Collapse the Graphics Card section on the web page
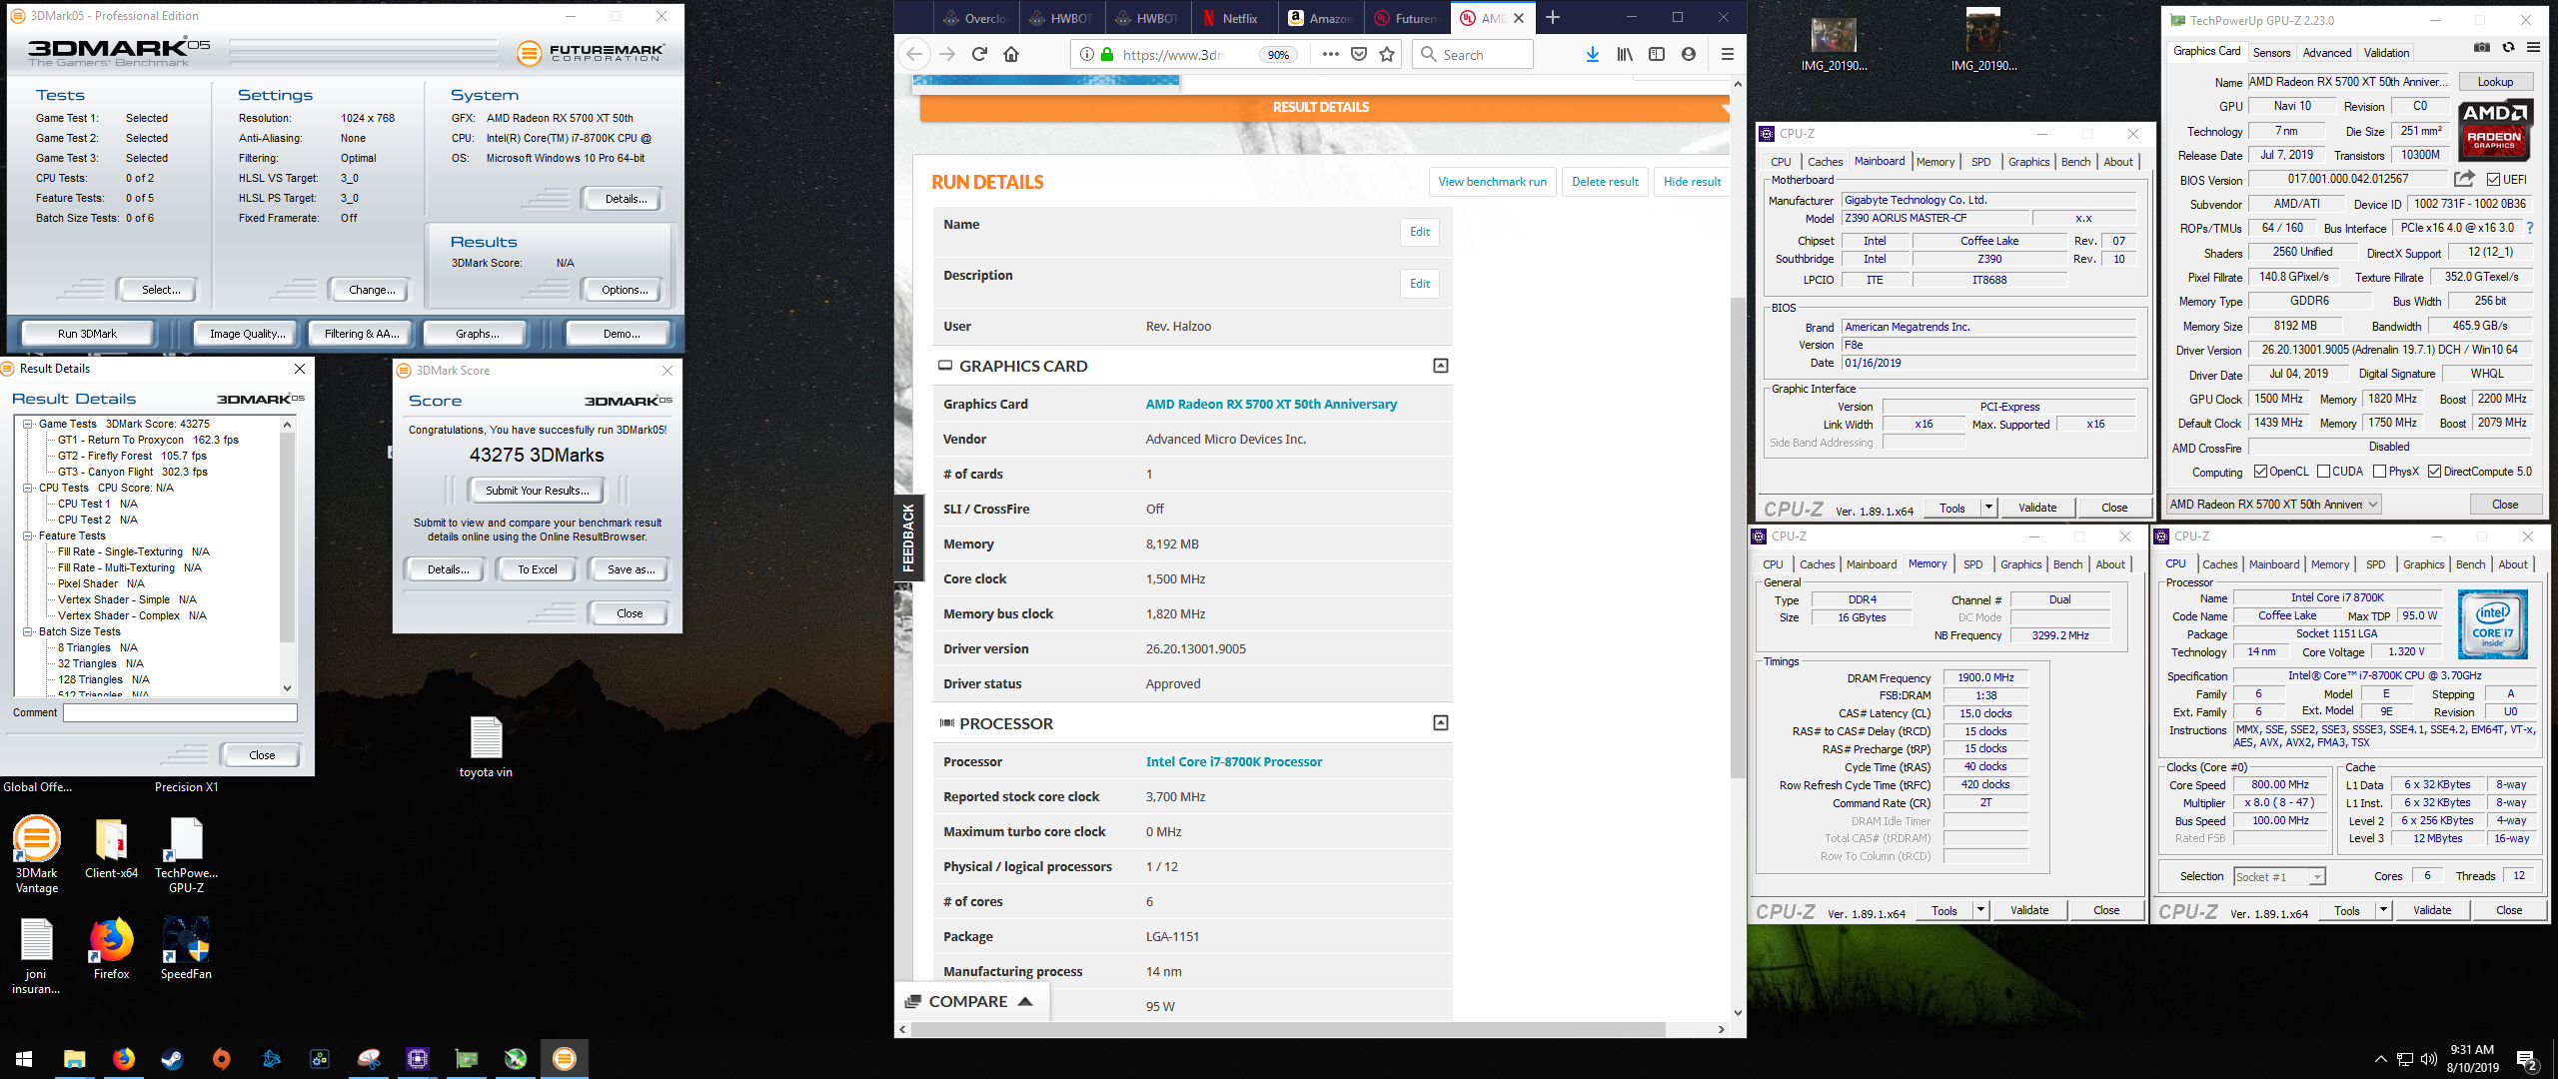The height and width of the screenshot is (1079, 2558). [x=1440, y=366]
